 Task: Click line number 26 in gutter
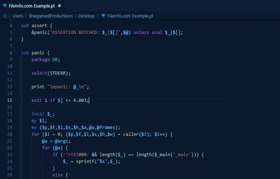(10, 175)
